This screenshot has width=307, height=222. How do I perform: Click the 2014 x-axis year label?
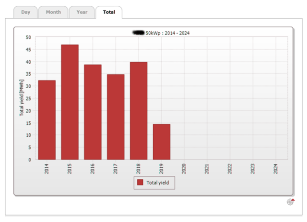(x=47, y=168)
